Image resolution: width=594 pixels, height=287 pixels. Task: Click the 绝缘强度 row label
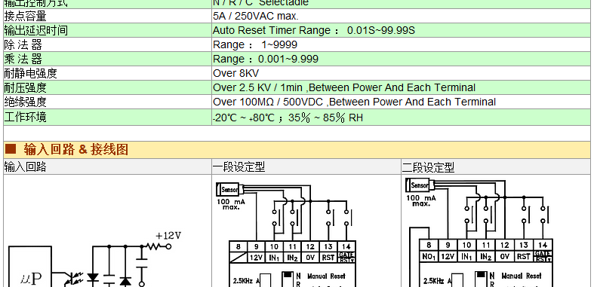[25, 102]
